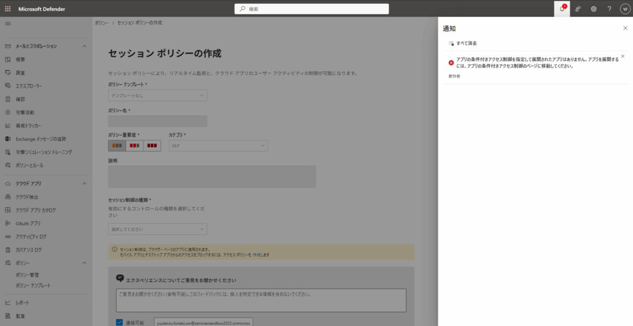Viewport: 633px width, 326px height.
Task: Collapse the クラウド アプリ section
Action: (85, 184)
